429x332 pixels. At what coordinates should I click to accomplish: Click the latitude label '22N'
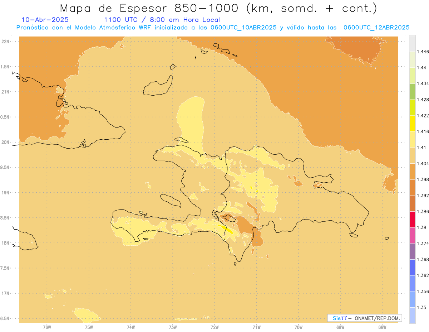[6, 41]
